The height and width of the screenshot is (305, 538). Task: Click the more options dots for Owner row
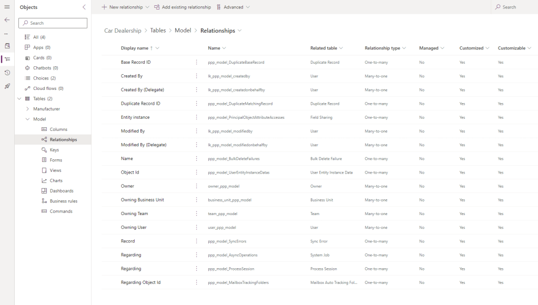197,186
